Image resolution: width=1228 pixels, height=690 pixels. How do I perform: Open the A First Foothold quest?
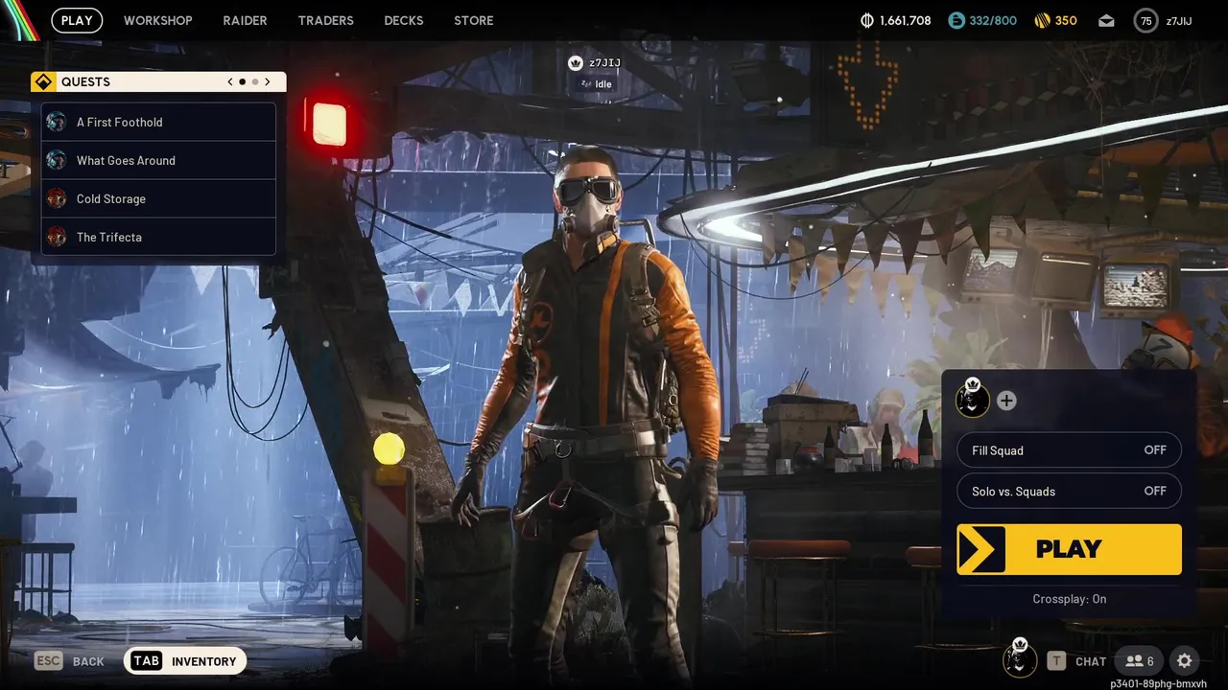pyautogui.click(x=158, y=122)
